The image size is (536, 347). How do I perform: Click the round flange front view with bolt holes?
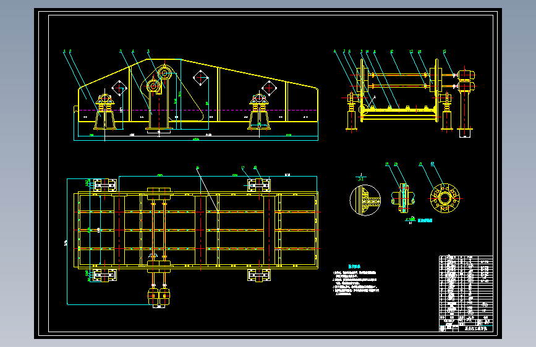pyautogui.click(x=445, y=198)
